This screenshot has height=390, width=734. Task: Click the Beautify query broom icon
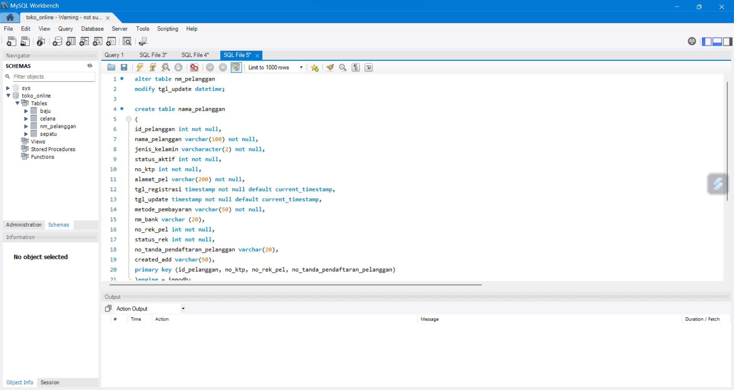[x=330, y=67]
